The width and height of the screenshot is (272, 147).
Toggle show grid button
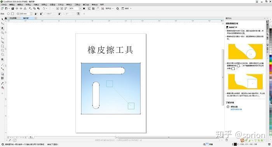tap(93, 9)
